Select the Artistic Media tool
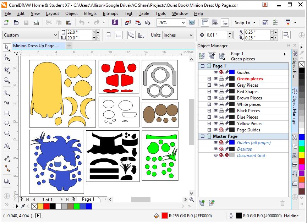This screenshot has width=307, height=223. [x=7, y=103]
